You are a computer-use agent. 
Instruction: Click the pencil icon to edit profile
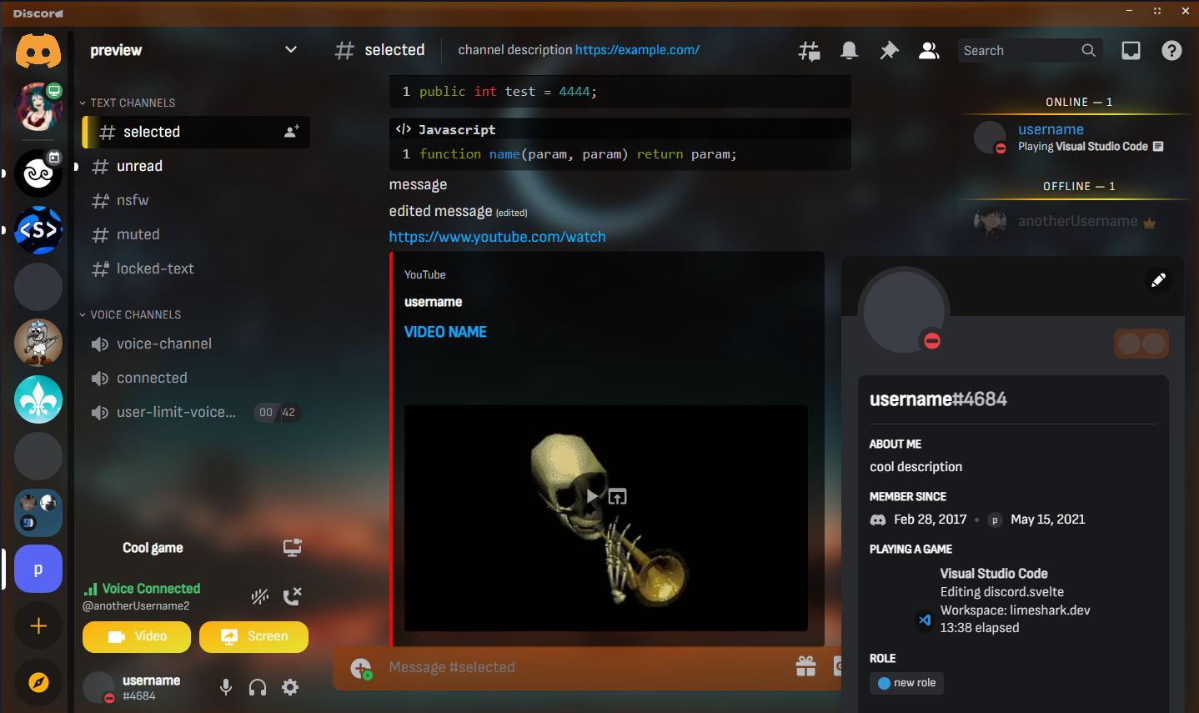pyautogui.click(x=1158, y=280)
